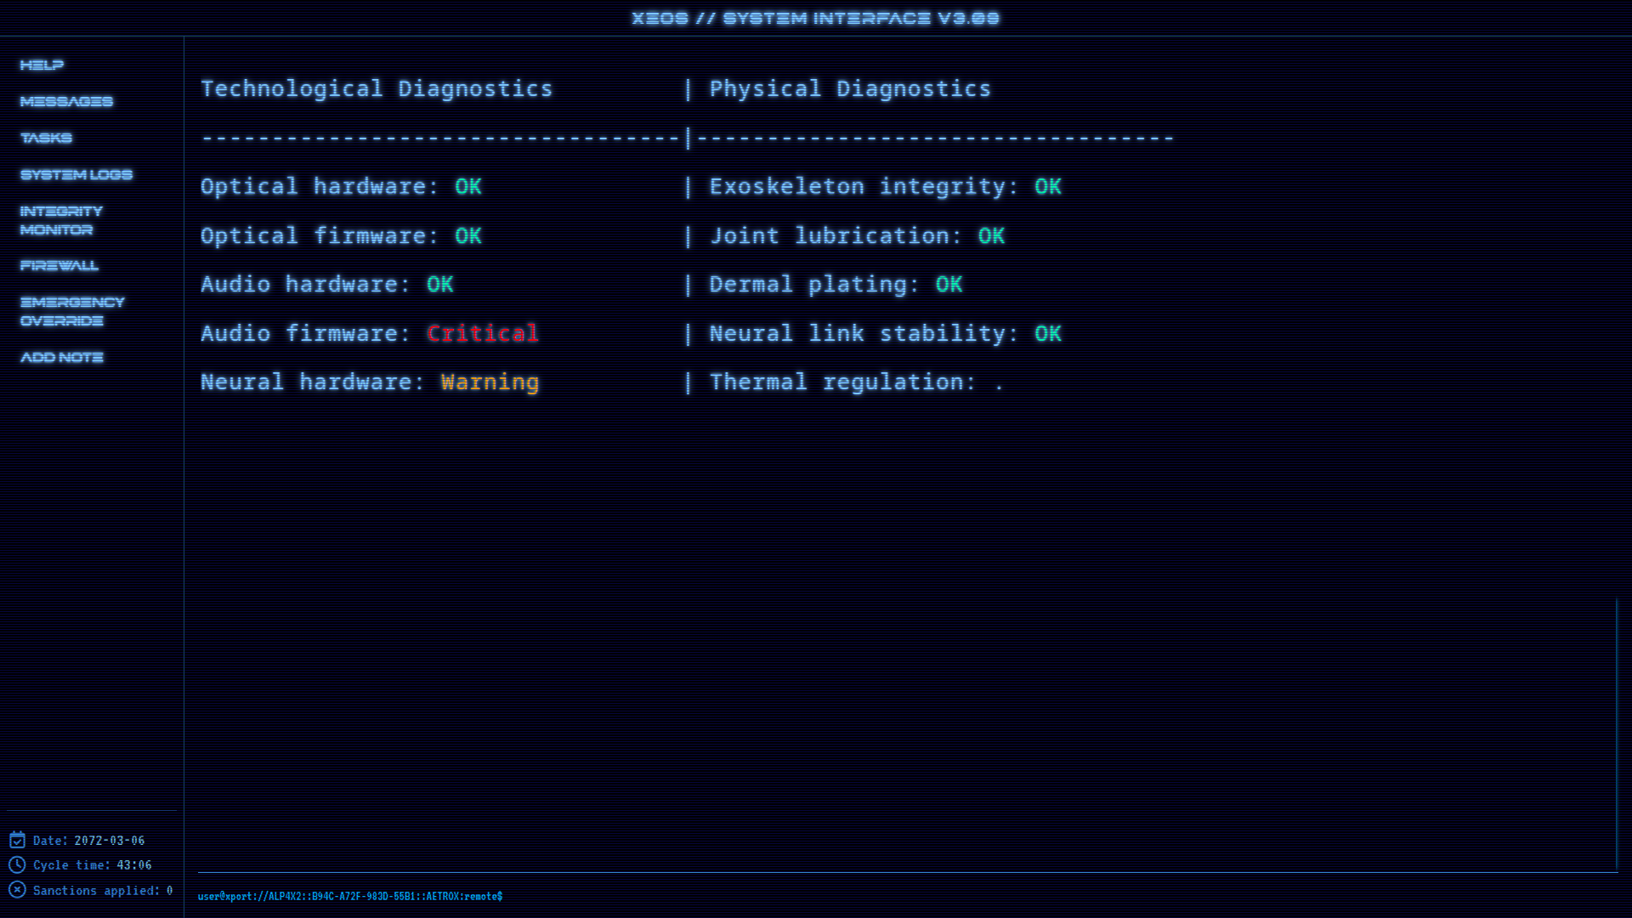
Task: Select Integrity Monitor sidebar entry
Action: pyautogui.click(x=61, y=220)
